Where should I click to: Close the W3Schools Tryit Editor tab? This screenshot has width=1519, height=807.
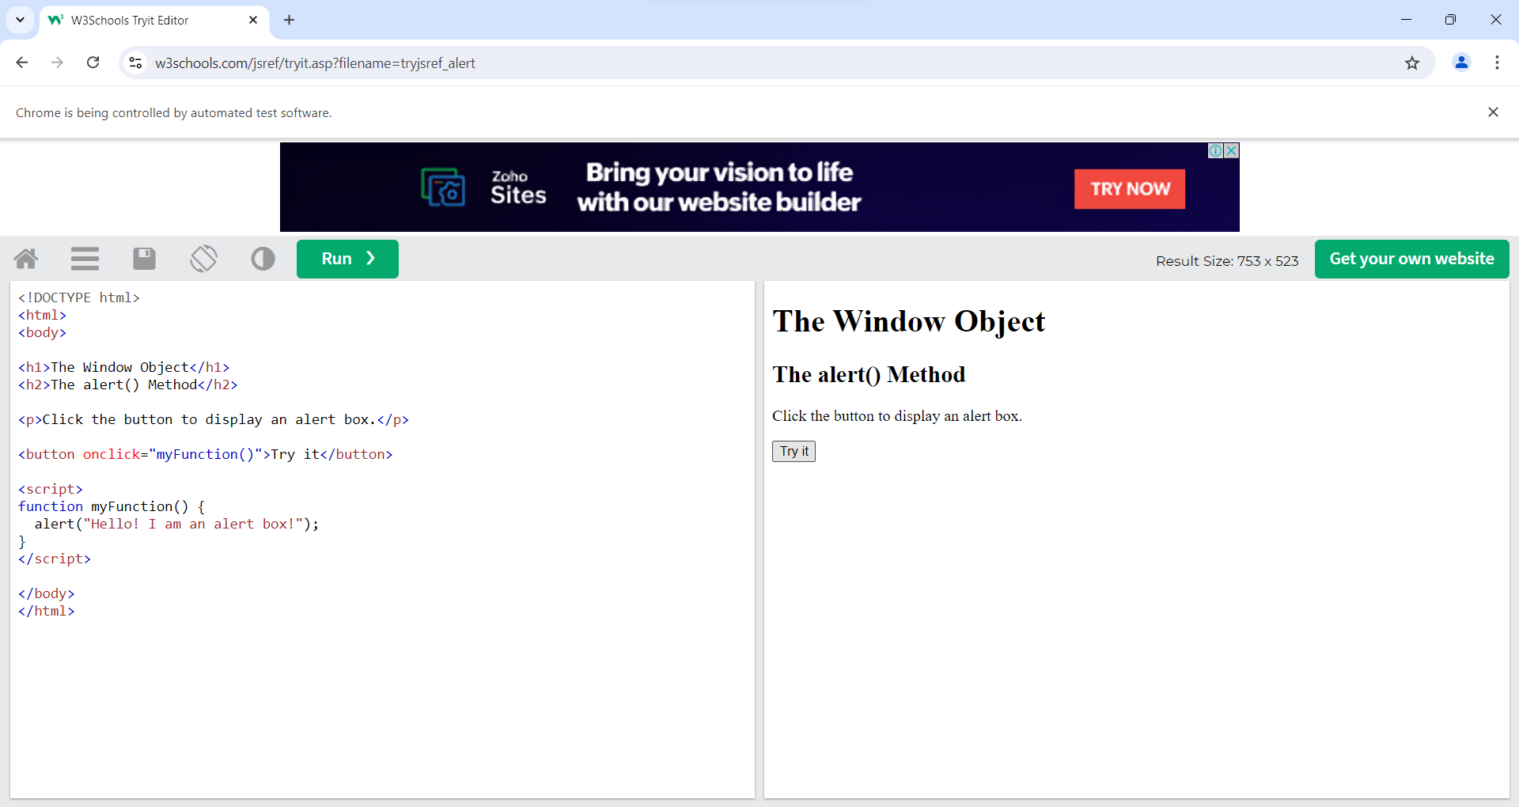253,20
